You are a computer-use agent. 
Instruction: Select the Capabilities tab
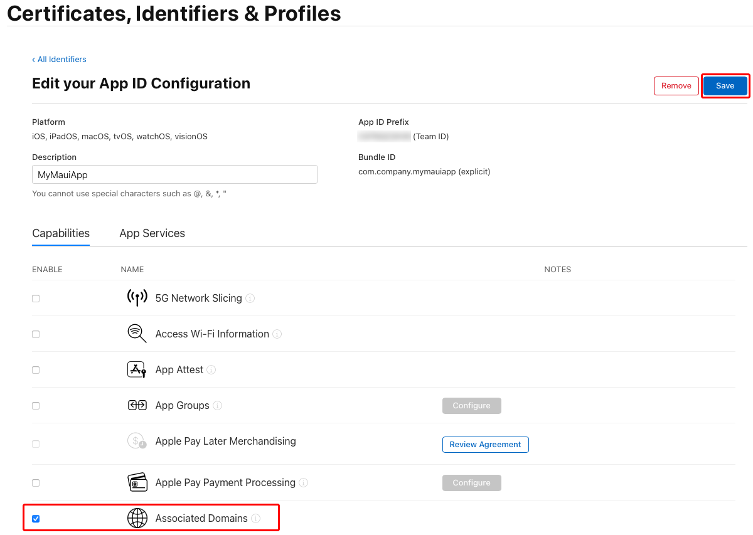click(60, 233)
